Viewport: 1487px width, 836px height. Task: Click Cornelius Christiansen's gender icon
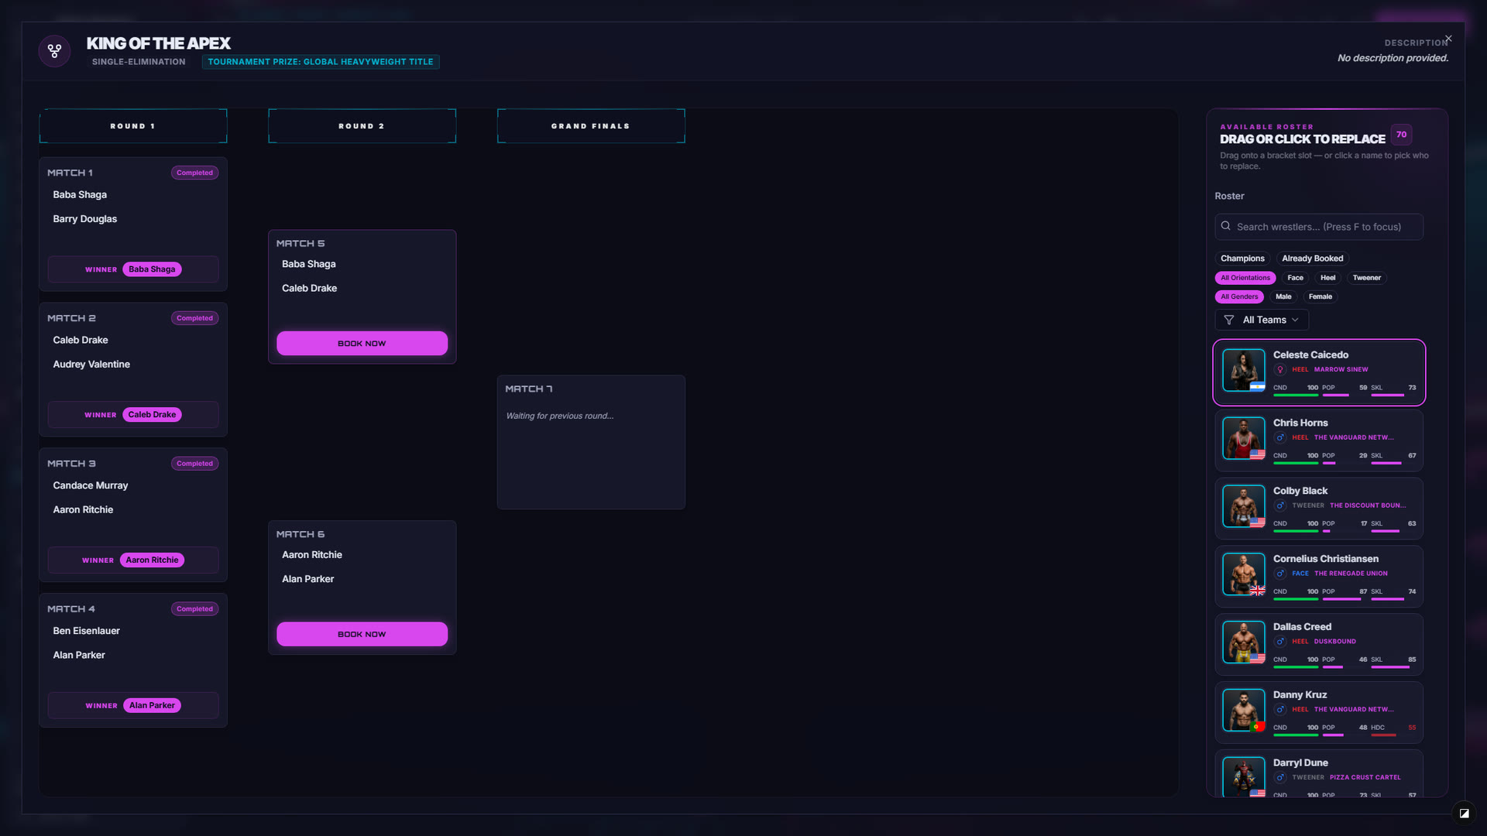pyautogui.click(x=1280, y=574)
